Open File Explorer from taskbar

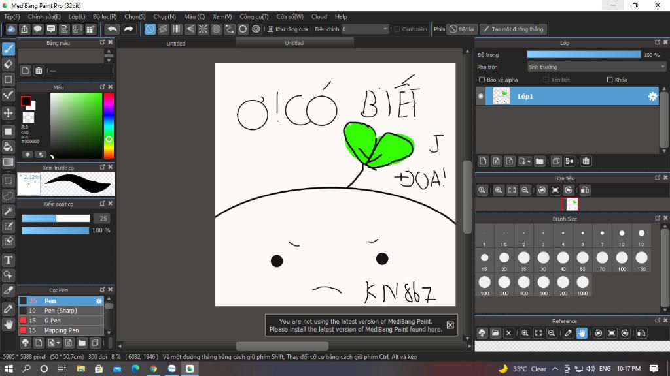80,368
